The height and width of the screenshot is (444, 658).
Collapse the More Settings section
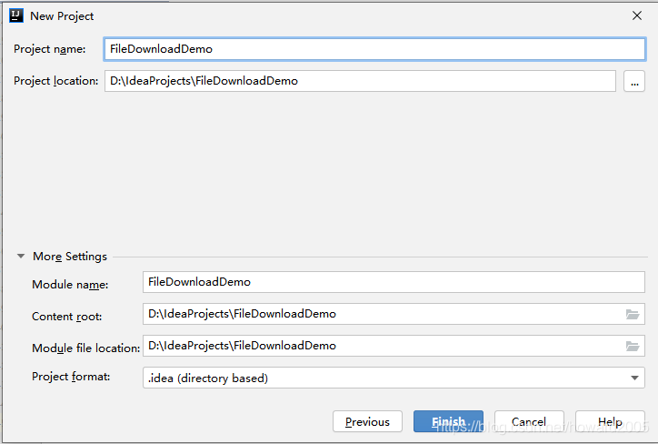pos(21,257)
